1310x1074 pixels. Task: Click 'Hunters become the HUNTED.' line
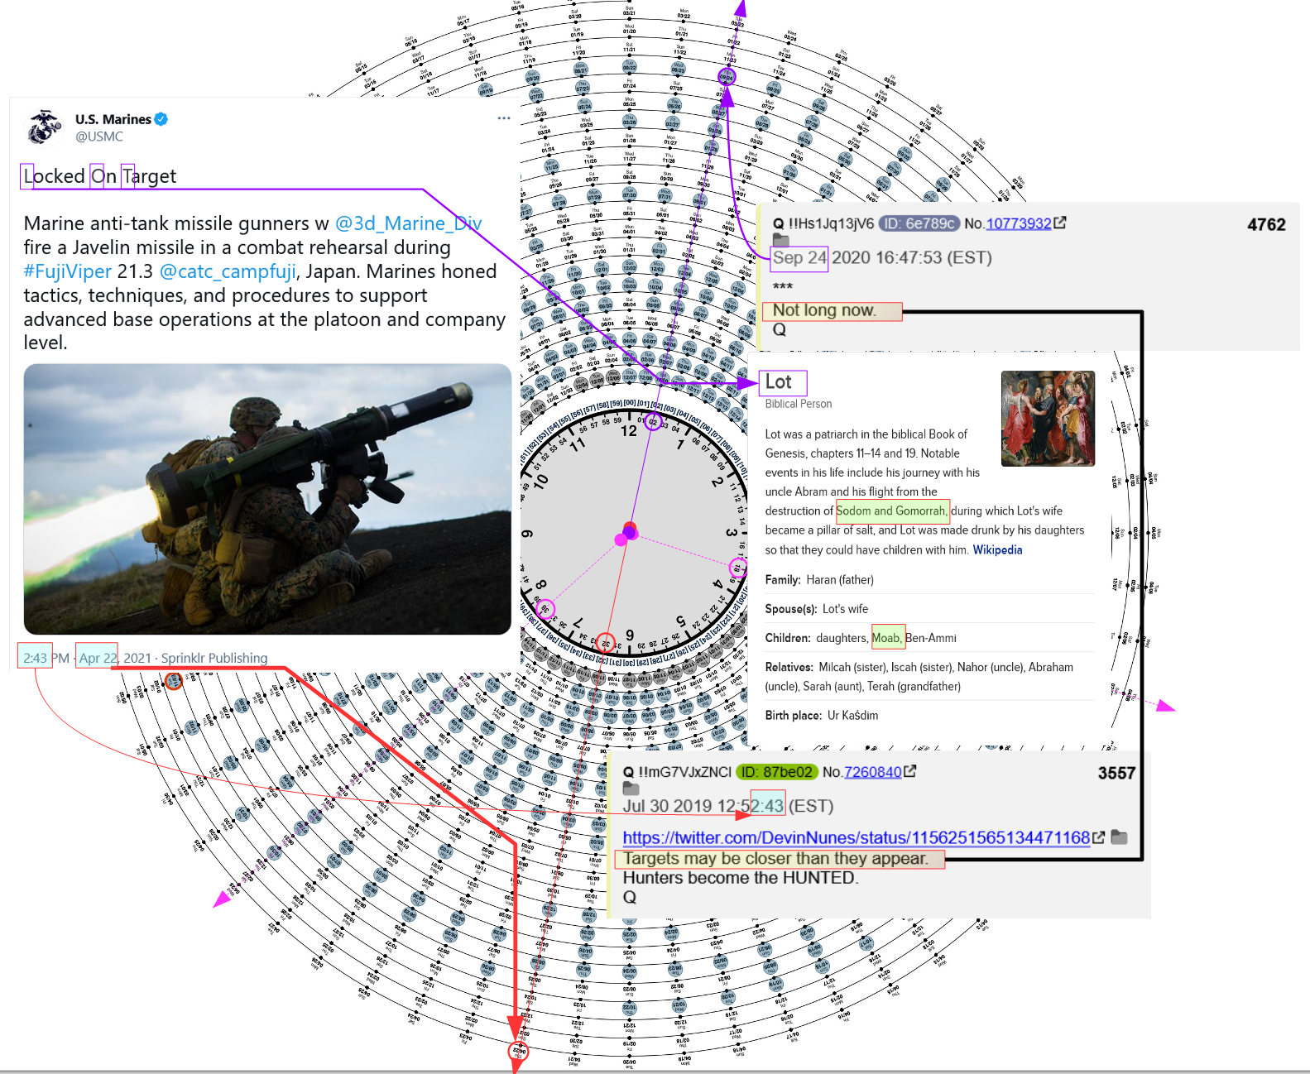point(741,878)
